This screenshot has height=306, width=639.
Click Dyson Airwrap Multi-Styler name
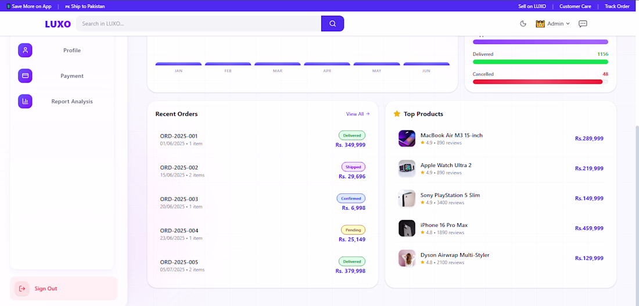(x=455, y=255)
